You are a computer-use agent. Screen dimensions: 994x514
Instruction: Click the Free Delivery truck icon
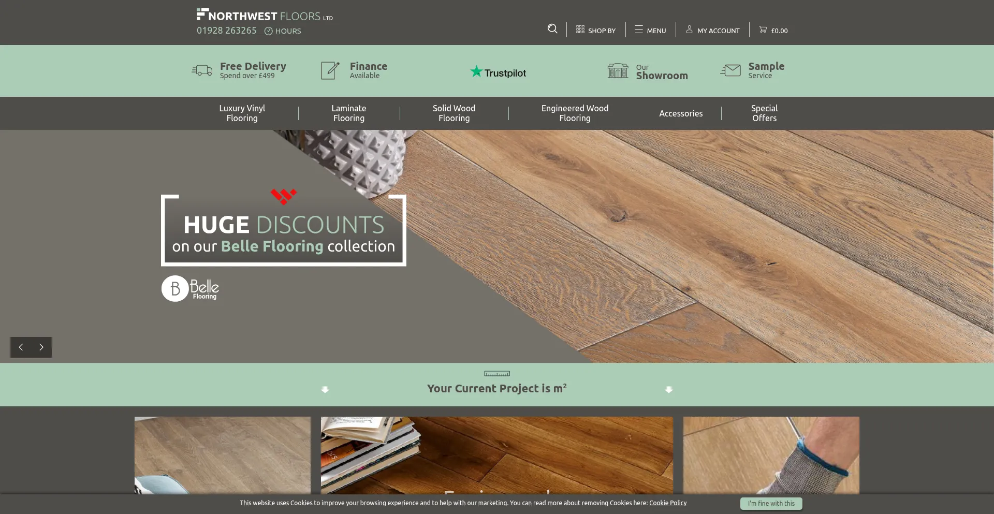click(202, 70)
